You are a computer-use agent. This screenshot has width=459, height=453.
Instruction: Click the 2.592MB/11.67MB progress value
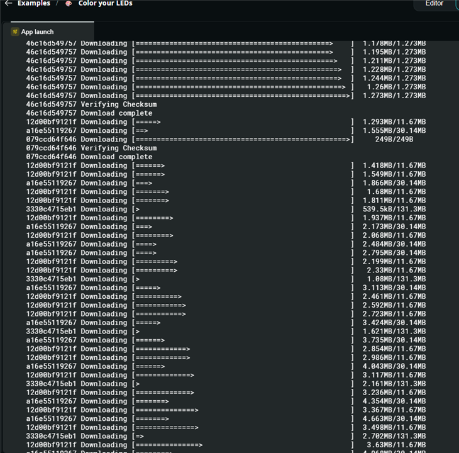tap(394, 305)
